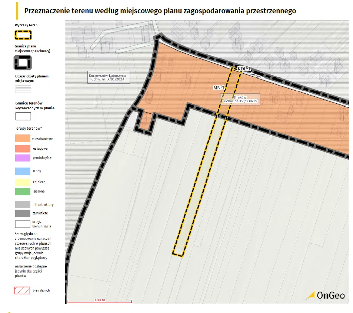The height and width of the screenshot is (313, 353).
Task: Click the 'Wybrany teren' yellow dashed legend icon
Action: [23, 35]
